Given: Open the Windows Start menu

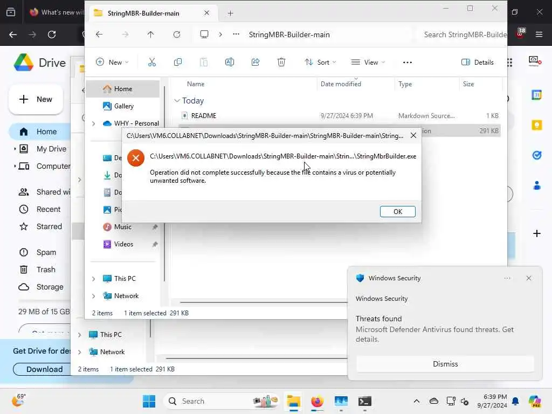Looking at the screenshot, I should click(149, 401).
